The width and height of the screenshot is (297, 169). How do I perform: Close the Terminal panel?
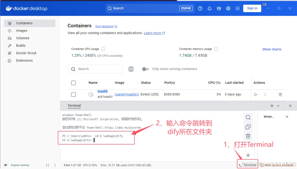(x=290, y=106)
